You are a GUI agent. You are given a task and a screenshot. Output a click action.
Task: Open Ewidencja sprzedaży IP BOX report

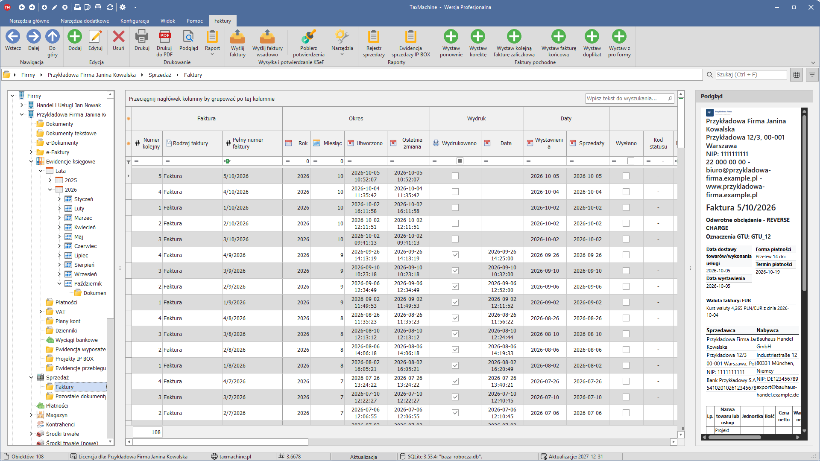[x=410, y=37]
